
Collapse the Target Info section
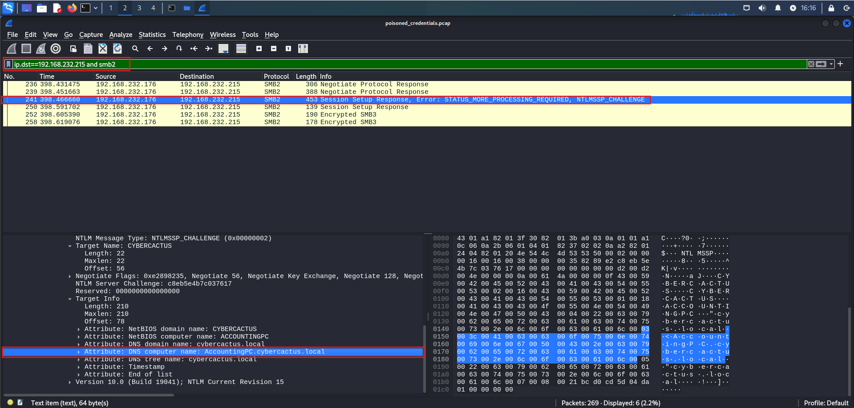coord(70,299)
